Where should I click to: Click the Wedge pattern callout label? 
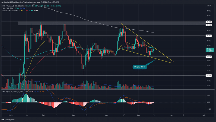(139, 67)
